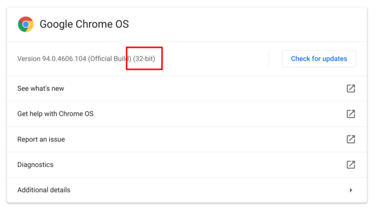The width and height of the screenshot is (375, 211).
Task: Open external link icon next to Report an issue
Action: click(x=350, y=139)
